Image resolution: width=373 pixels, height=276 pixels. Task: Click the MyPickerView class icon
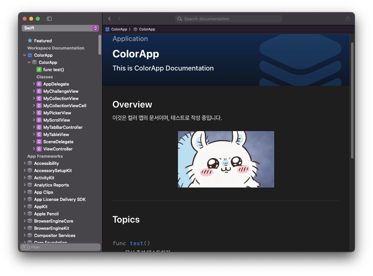pyautogui.click(x=39, y=113)
